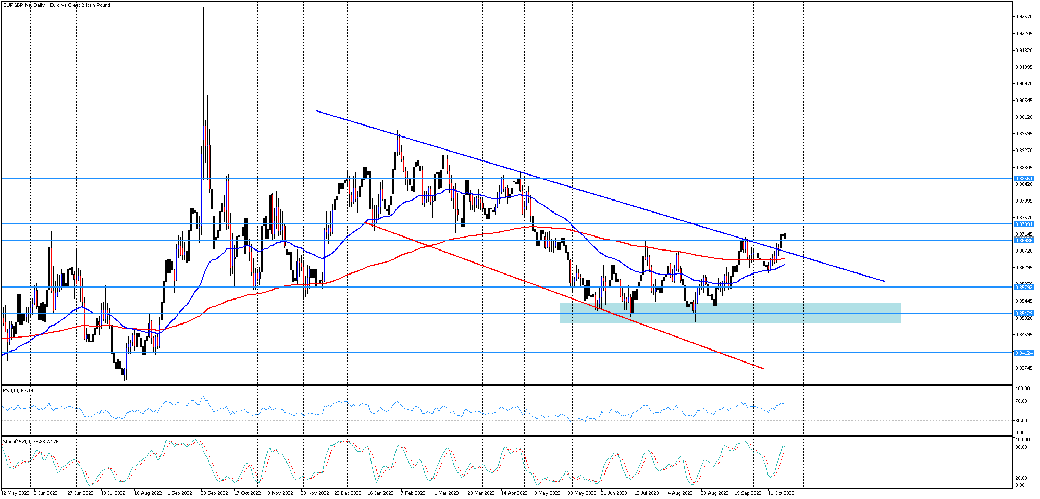
Task: Select the 23 Sep 2022 date label
Action: [214, 493]
